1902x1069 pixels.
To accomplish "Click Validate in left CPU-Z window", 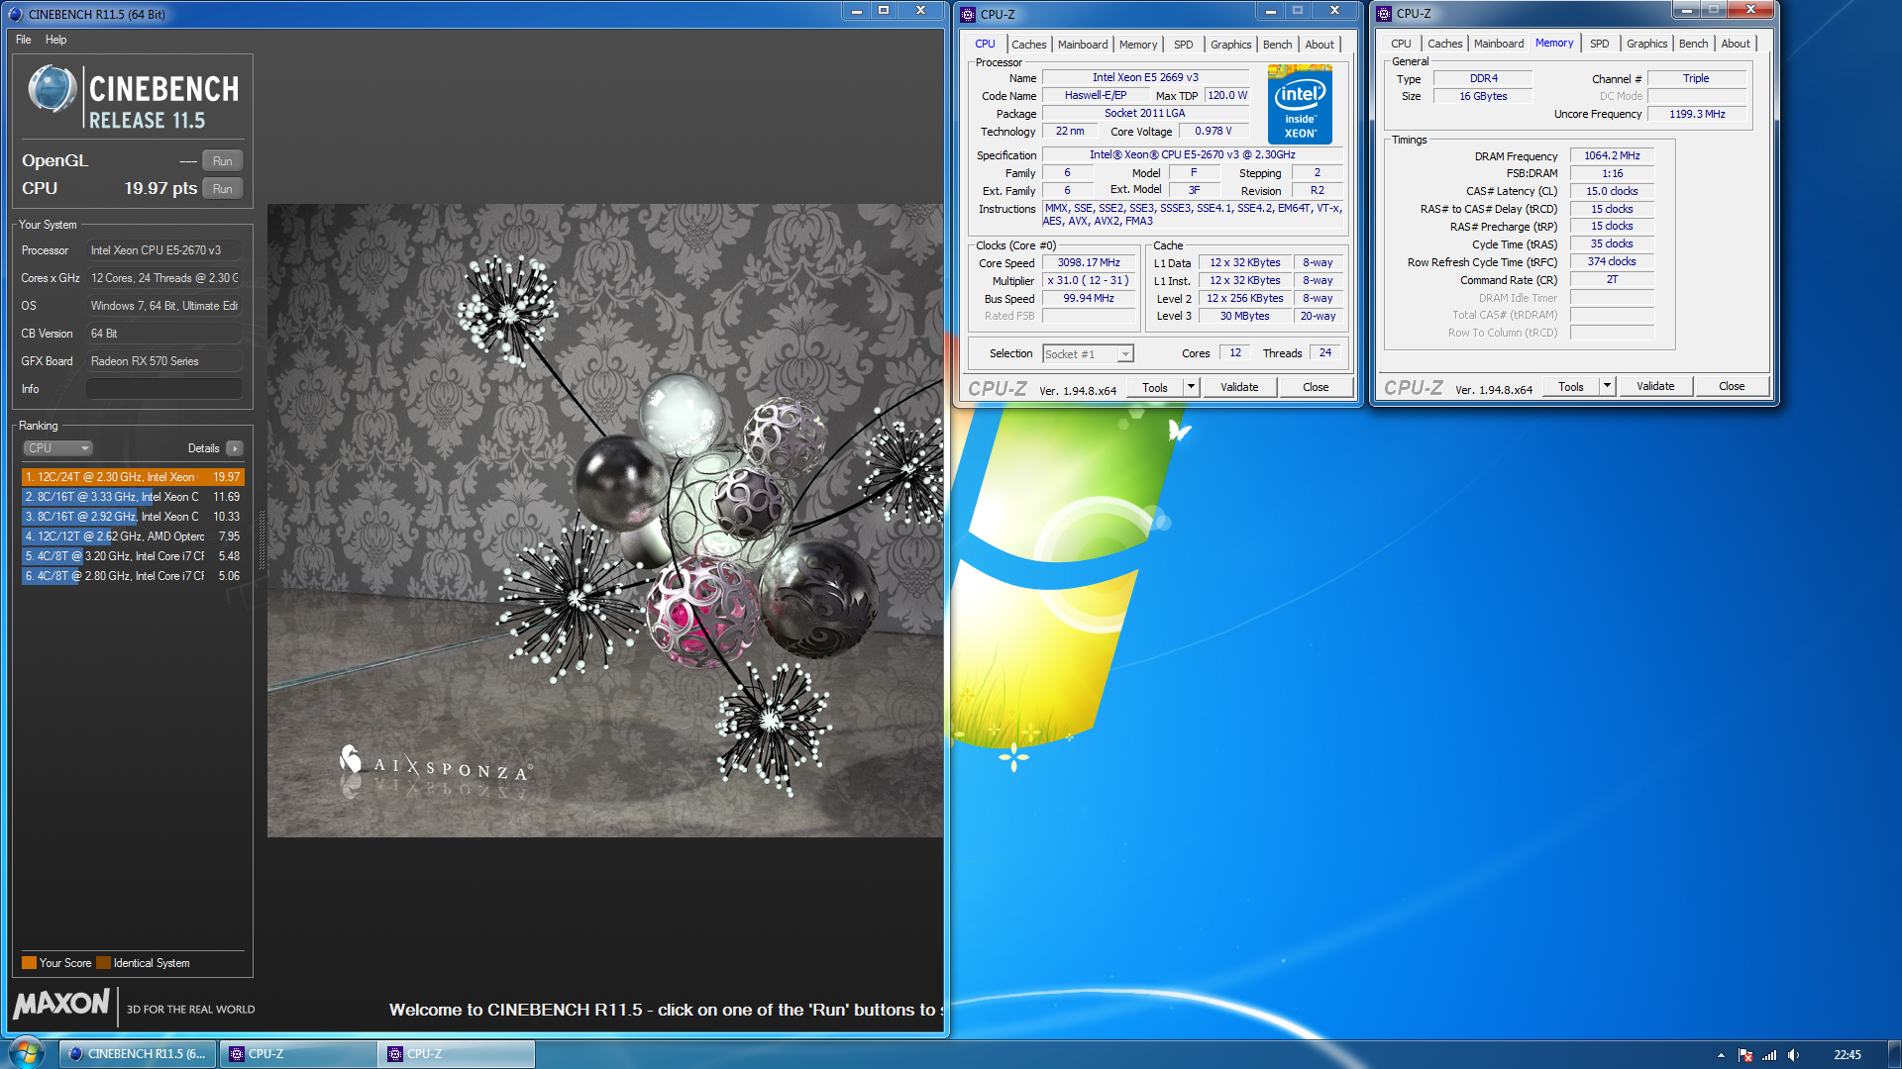I will coord(1238,387).
